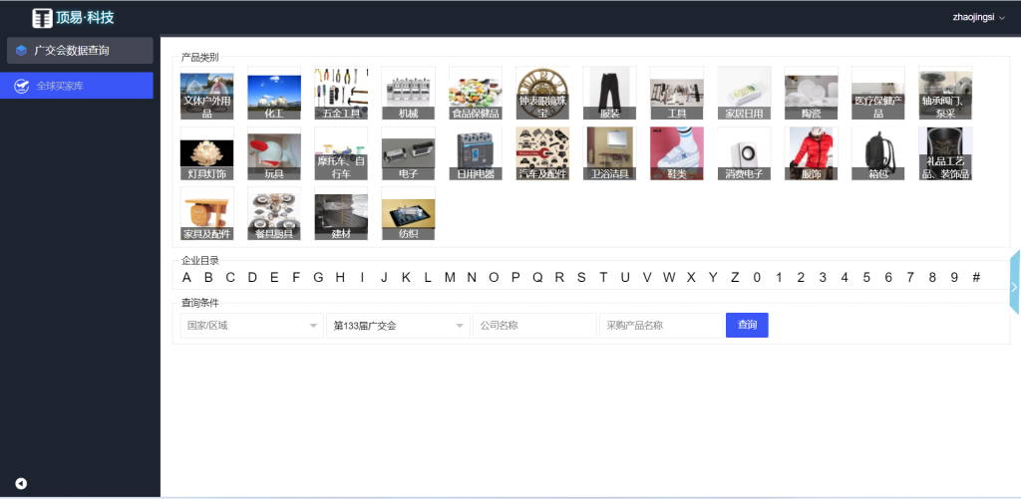Open the 国家/区域 dropdown
This screenshot has width=1021, height=499.
tap(250, 326)
